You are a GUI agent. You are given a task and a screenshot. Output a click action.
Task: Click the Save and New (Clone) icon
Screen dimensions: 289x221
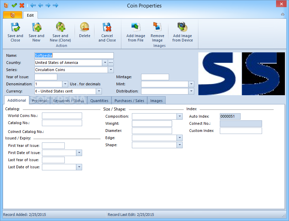[60, 27]
